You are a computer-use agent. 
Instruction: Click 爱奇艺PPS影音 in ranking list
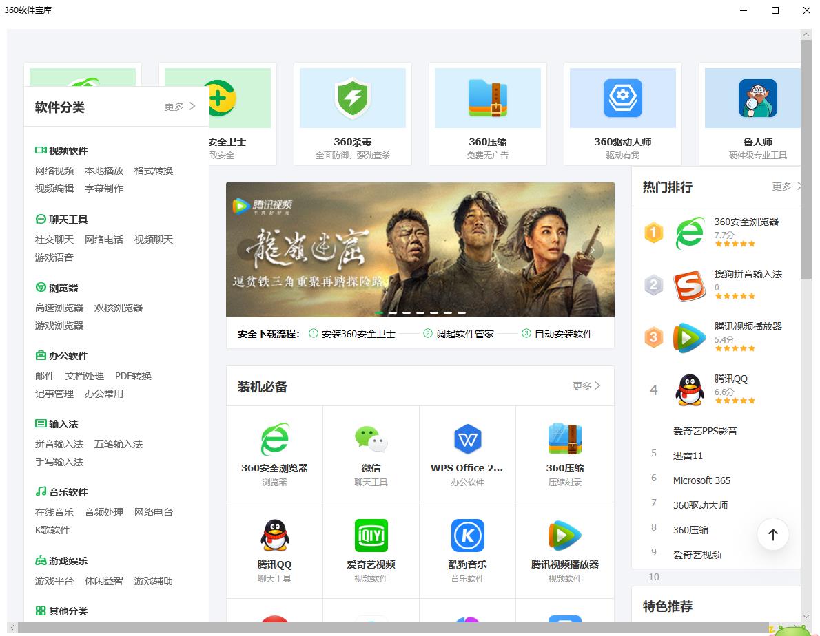click(705, 431)
